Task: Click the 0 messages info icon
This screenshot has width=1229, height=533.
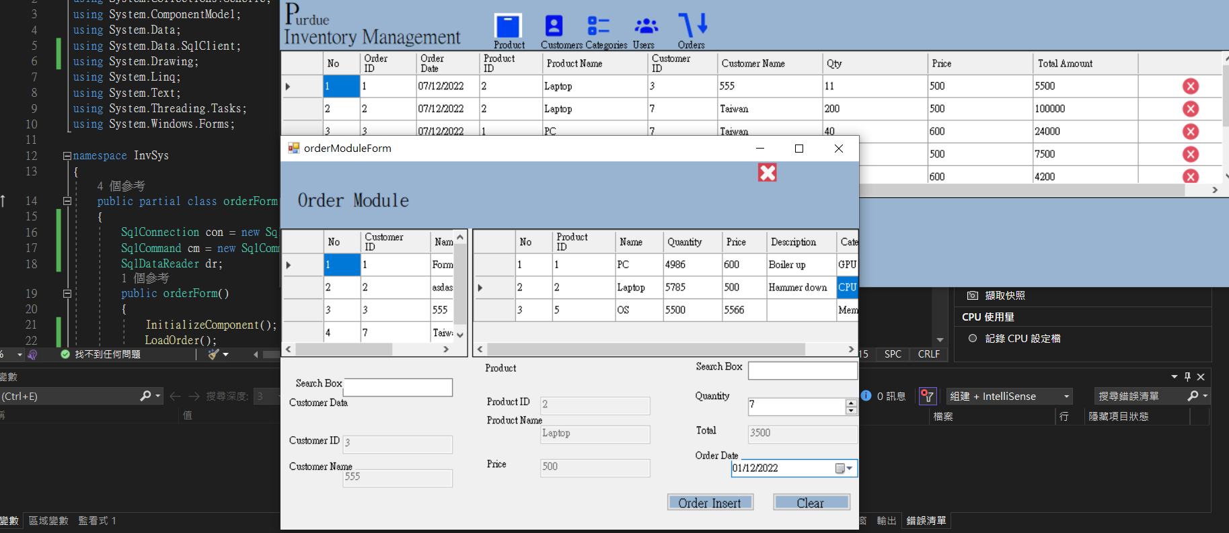Action: (x=866, y=396)
